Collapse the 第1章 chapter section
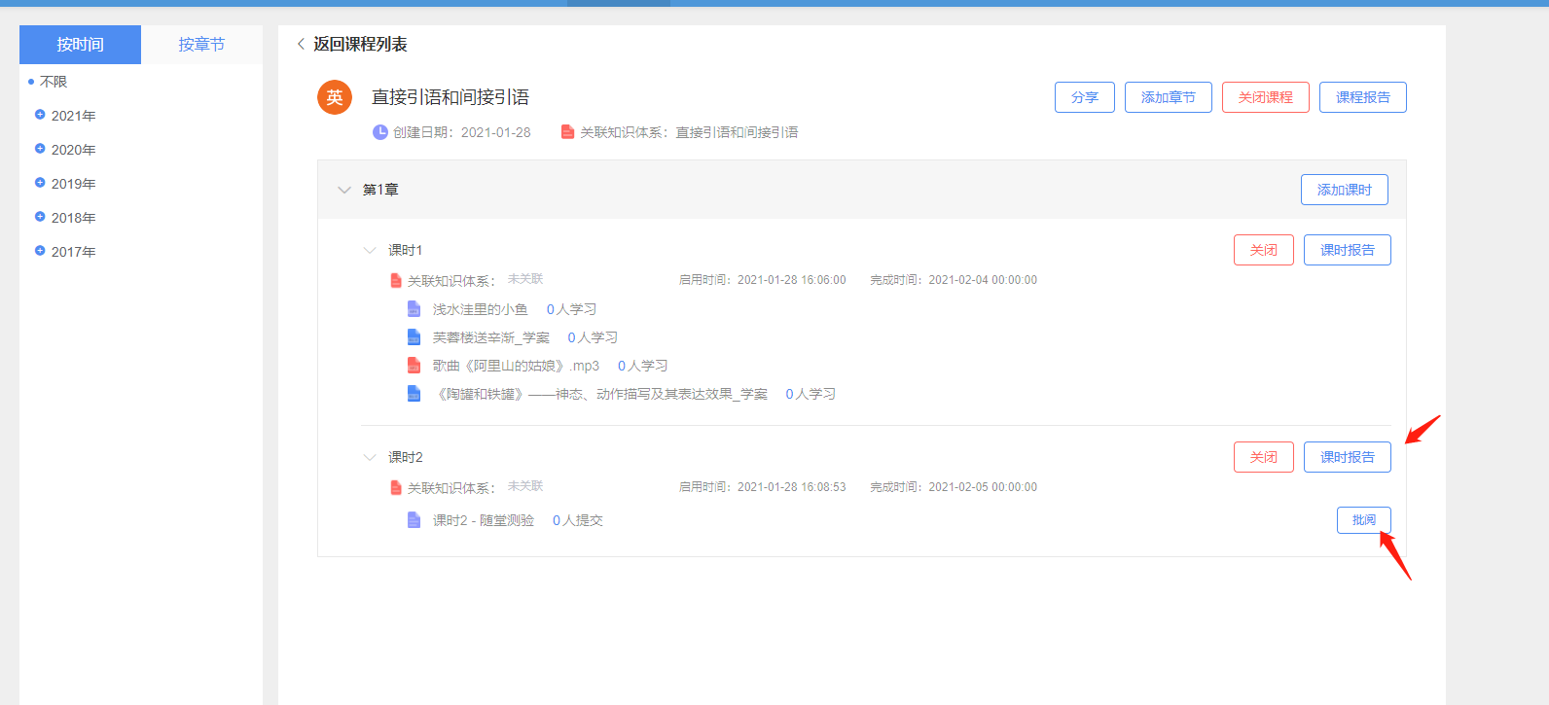The image size is (1549, 705). click(x=343, y=190)
